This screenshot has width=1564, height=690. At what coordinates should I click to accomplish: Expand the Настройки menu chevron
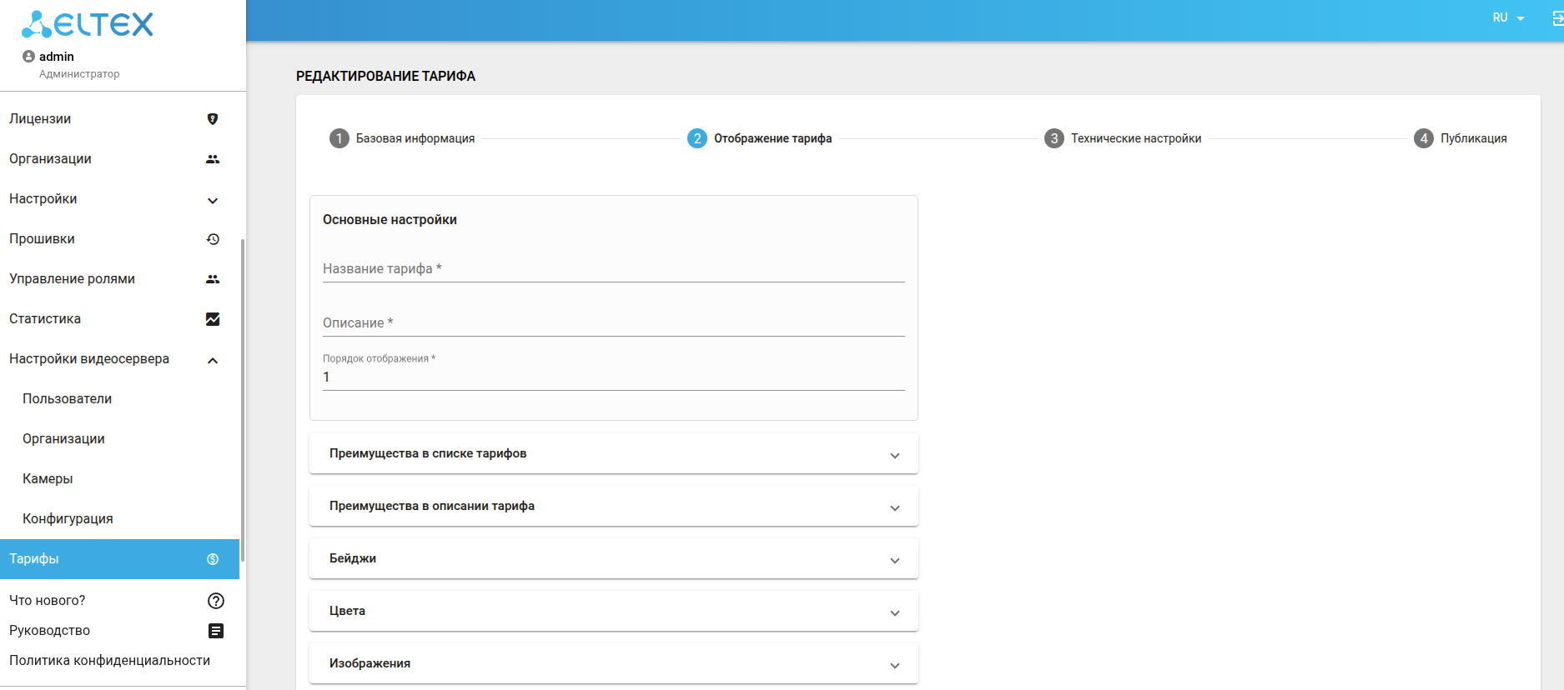[213, 200]
